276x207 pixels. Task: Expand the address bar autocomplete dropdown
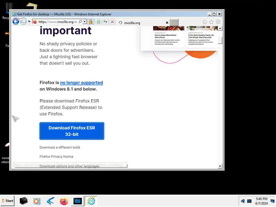pyautogui.click(x=85, y=22)
